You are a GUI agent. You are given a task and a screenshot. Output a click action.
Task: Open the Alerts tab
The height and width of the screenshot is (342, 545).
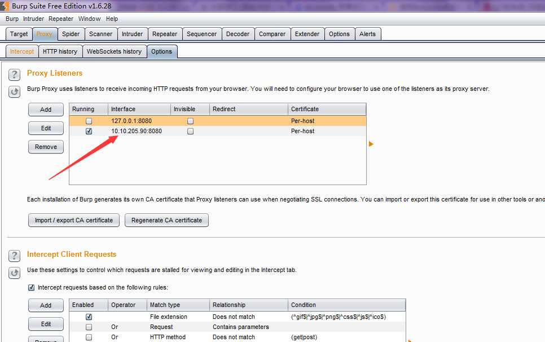point(367,34)
